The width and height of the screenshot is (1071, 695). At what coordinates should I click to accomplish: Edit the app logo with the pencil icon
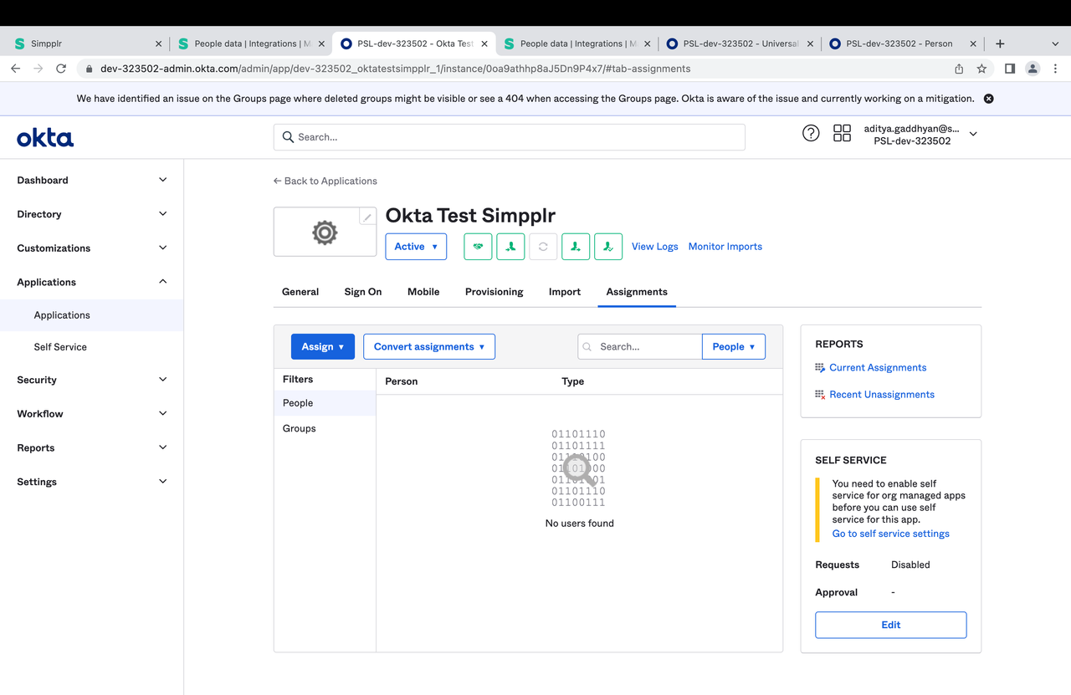point(366,217)
